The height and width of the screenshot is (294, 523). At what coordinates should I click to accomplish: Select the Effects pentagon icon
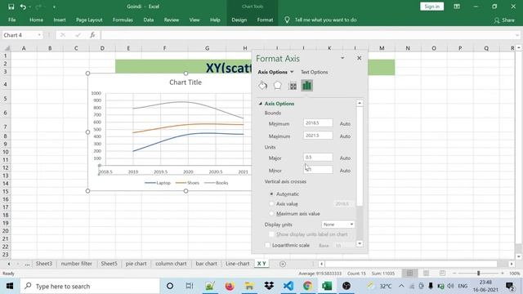pyautogui.click(x=278, y=86)
